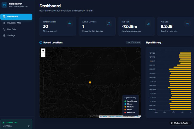Click the orange location marker on the map
Image resolution: width=194 pixels, height=129 pixels.
90,82
